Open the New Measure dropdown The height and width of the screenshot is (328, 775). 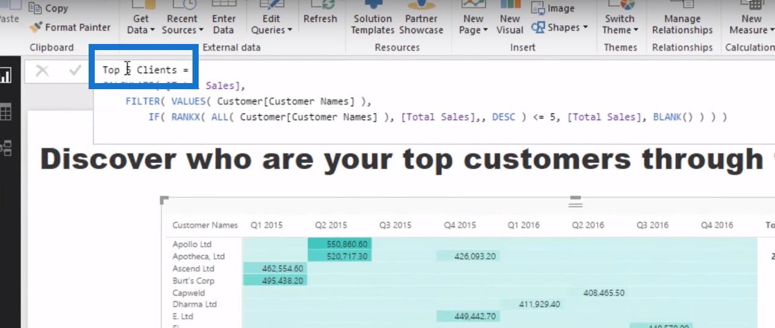(x=751, y=18)
